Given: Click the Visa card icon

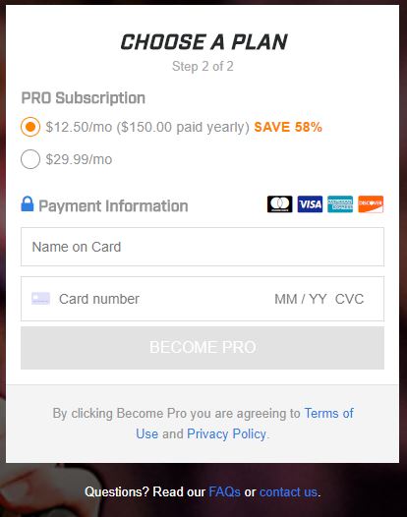Looking at the screenshot, I should pos(310,204).
